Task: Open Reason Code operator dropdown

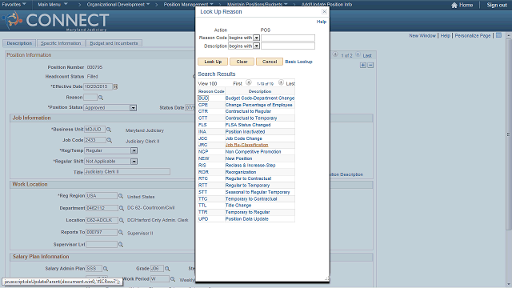Action: click(x=256, y=38)
